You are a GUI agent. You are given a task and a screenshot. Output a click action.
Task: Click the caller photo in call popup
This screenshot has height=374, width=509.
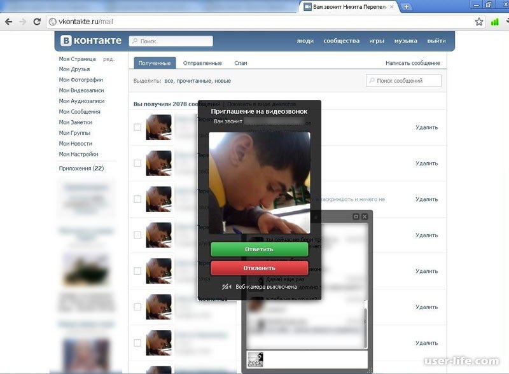point(260,183)
